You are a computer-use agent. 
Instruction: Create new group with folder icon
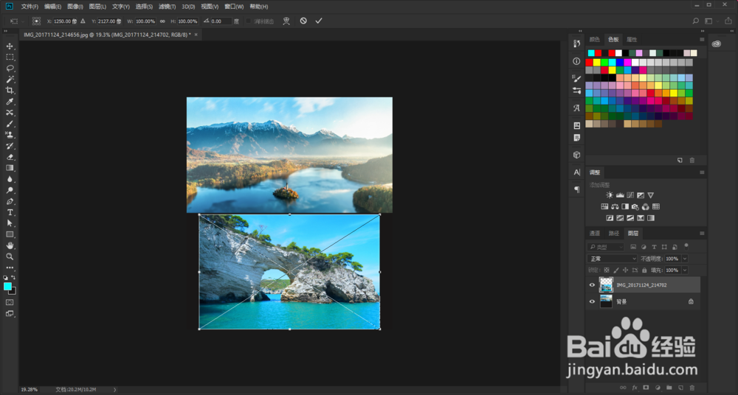[669, 388]
